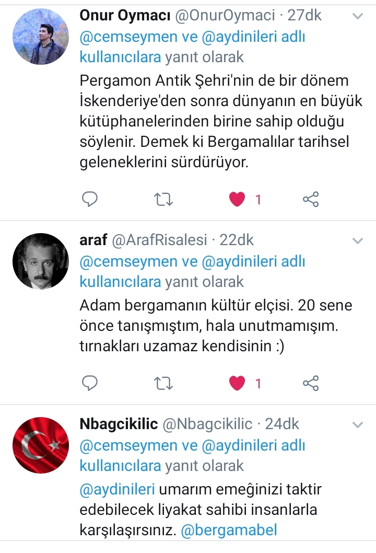
Task: Open Onur Oymacı's profile picture
Action: 41,37
